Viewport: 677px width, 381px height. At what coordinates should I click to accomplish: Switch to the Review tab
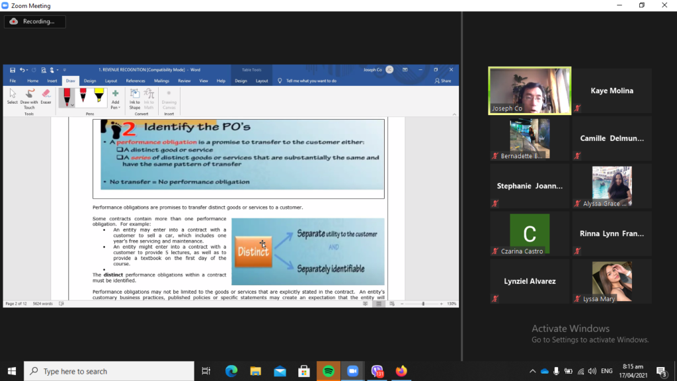tap(184, 81)
